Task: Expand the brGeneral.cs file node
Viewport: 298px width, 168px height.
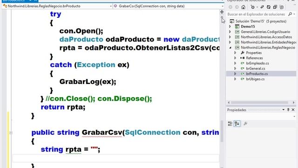Action: [235, 69]
